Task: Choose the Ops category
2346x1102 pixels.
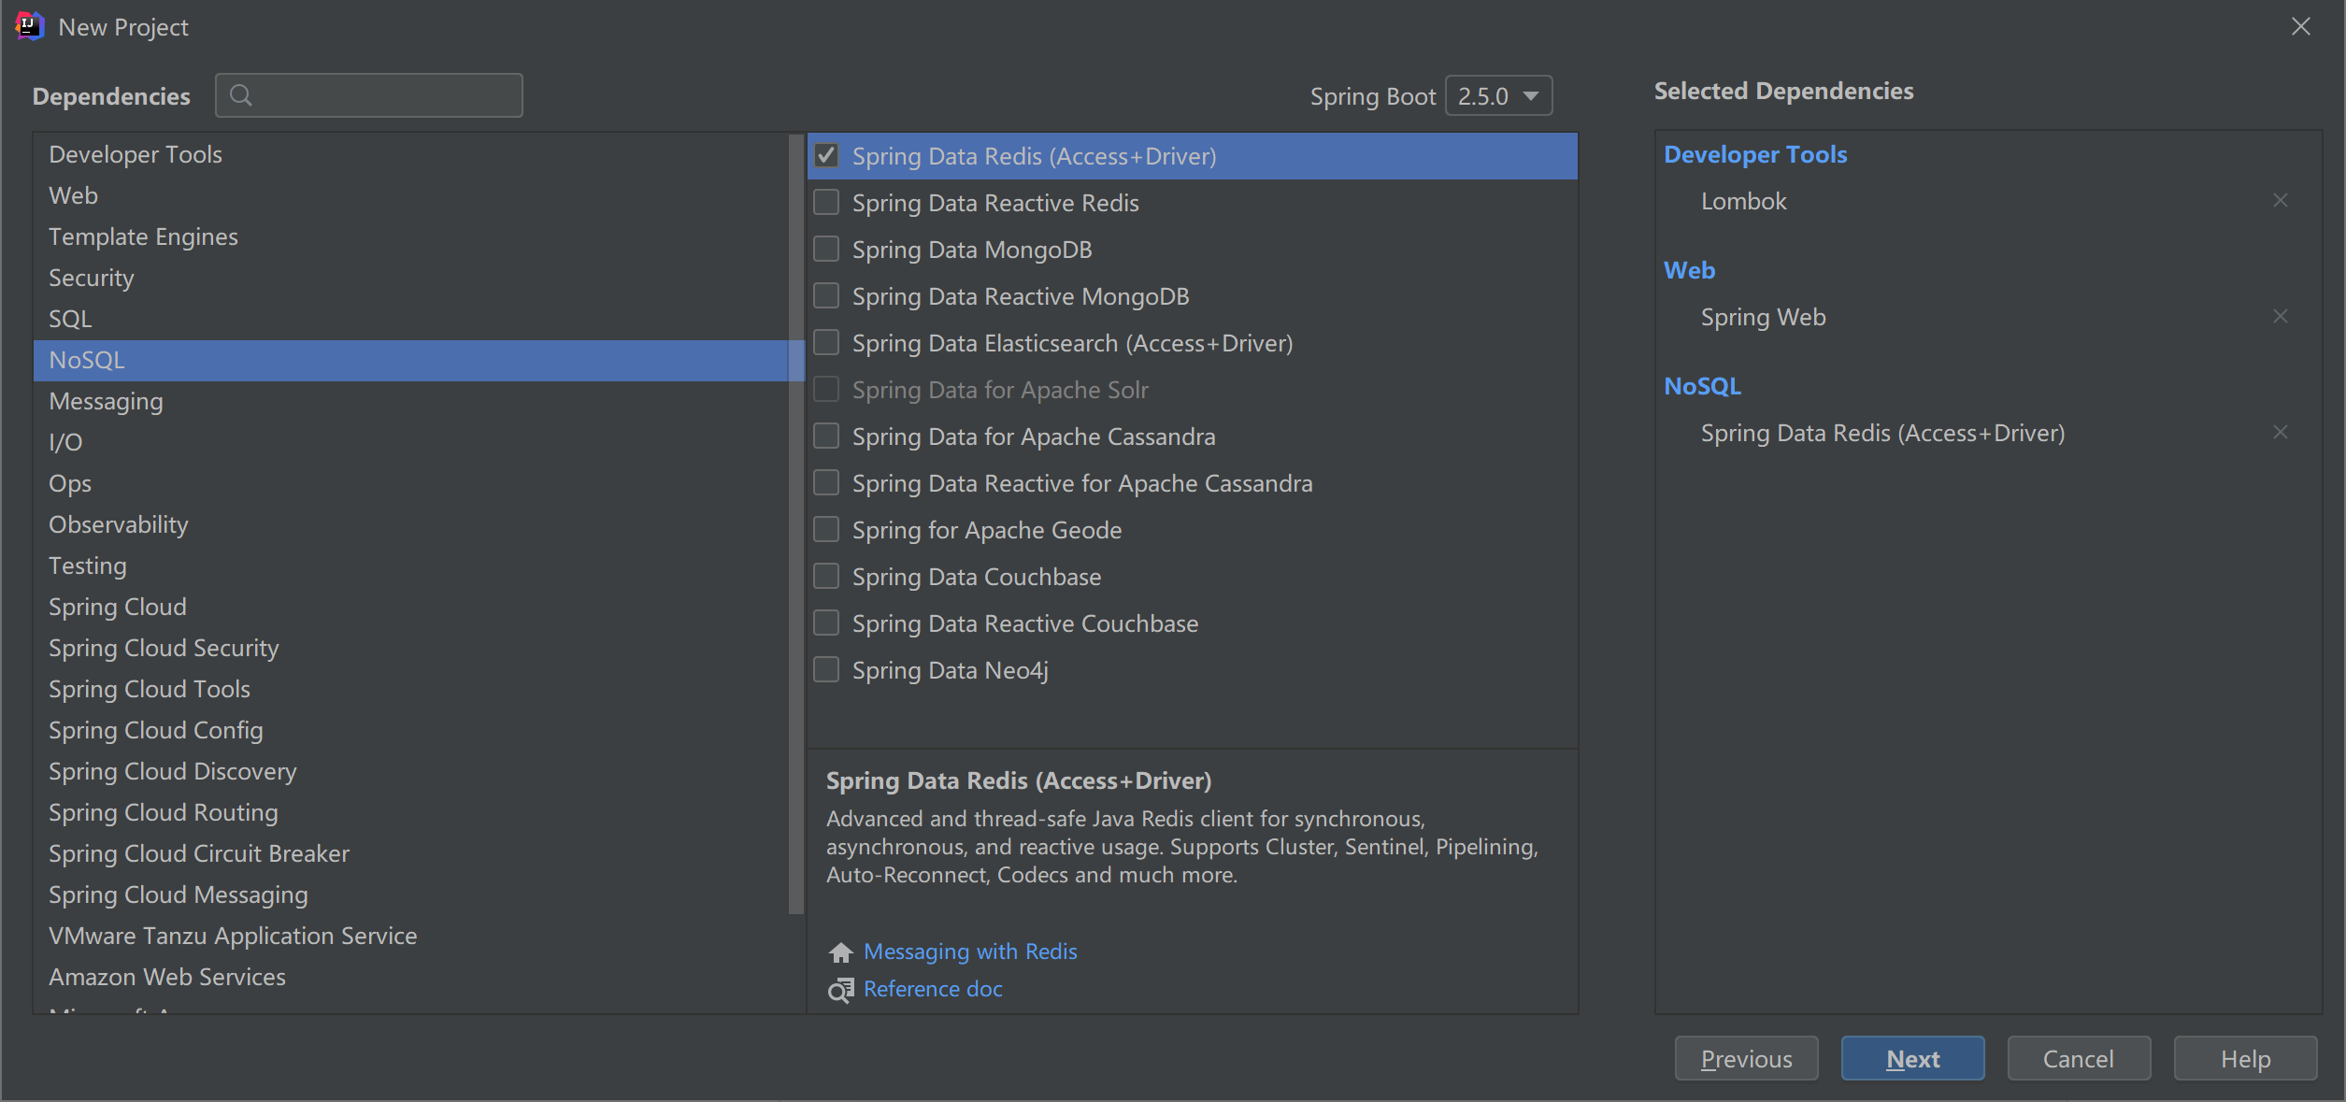Action: (411, 483)
